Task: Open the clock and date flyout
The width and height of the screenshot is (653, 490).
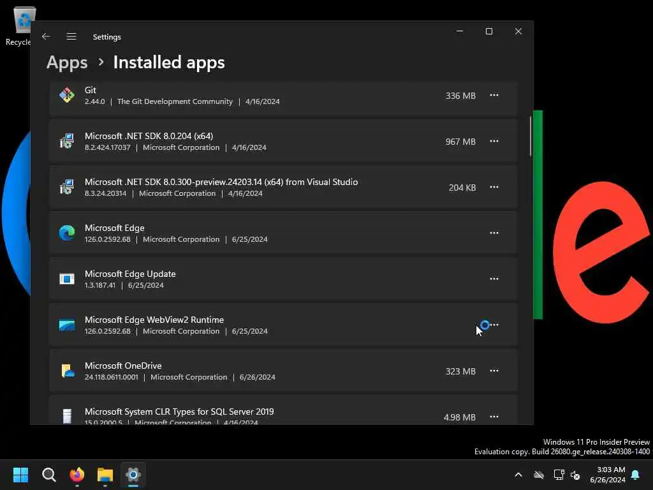Action: click(607, 475)
